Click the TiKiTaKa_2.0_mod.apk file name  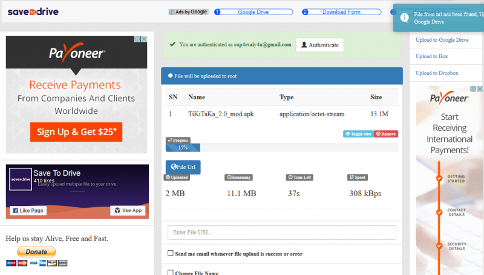(221, 114)
